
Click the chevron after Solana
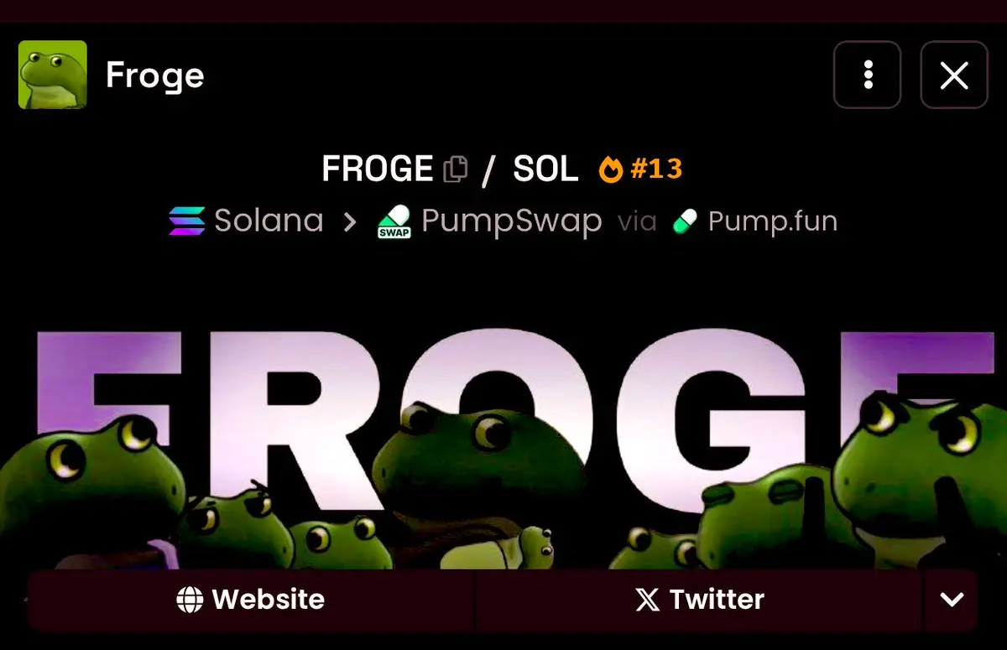pos(350,222)
